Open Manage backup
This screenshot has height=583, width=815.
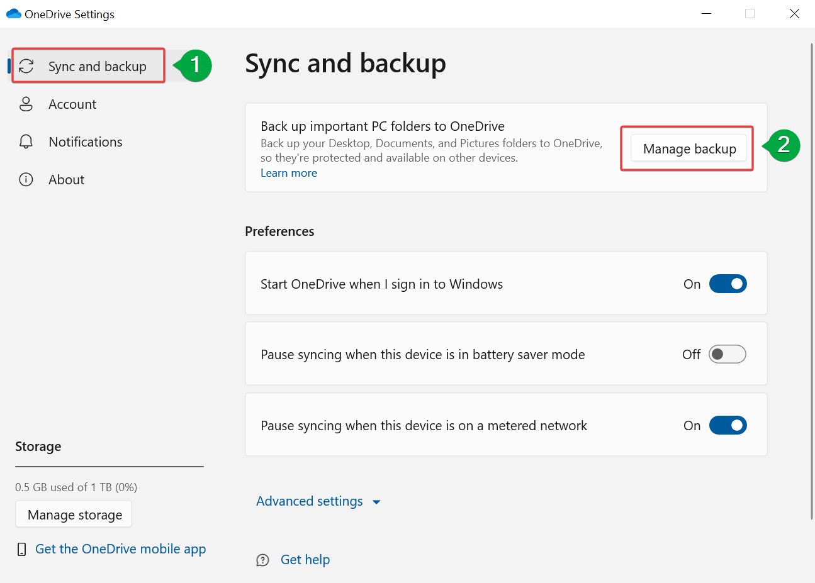click(689, 149)
